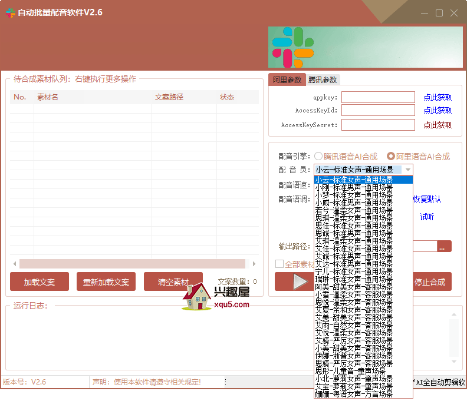Choose 思悦-温柔女声-客服场景 voice
Image resolution: width=467 pixels, height=401 pixels.
[364, 302]
